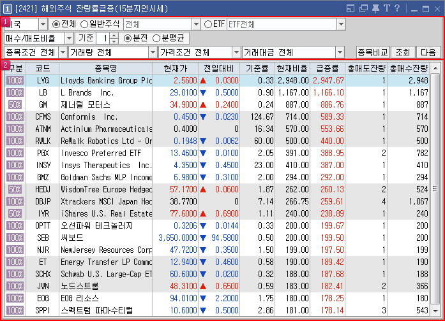Viewport: 445px width, 321px height.
Task: Open font settings via the T icon
Action: point(386,8)
